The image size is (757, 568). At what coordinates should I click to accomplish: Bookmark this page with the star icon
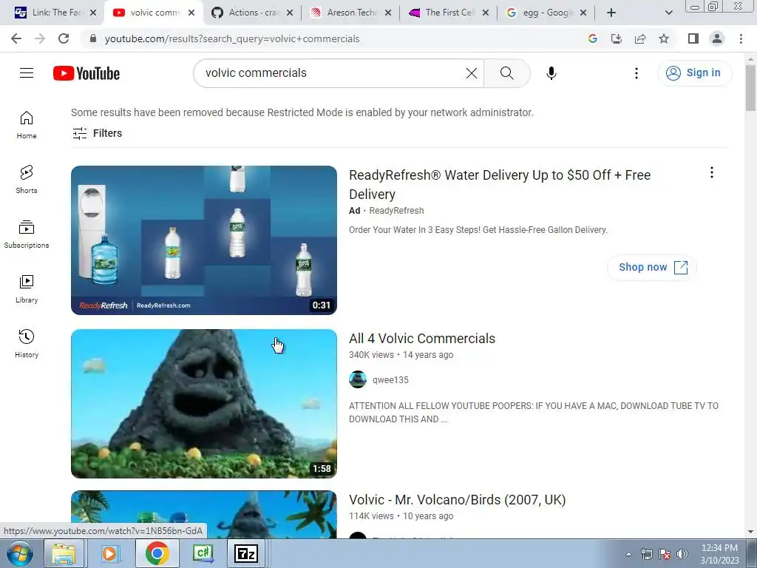coord(664,38)
